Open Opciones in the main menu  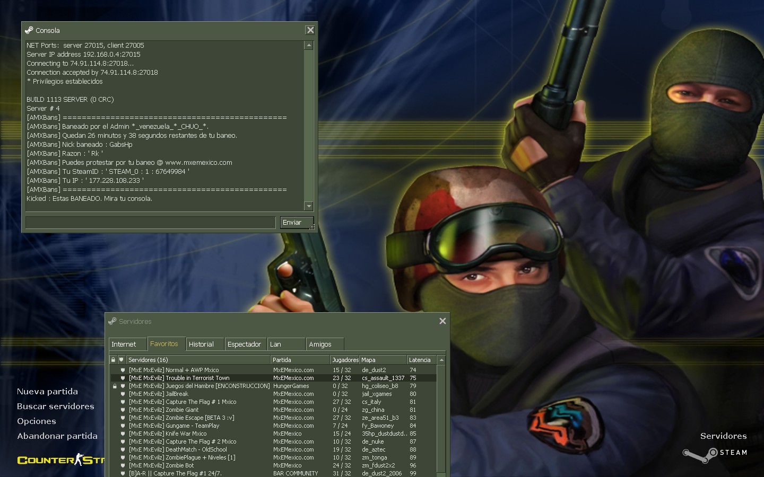pos(37,421)
